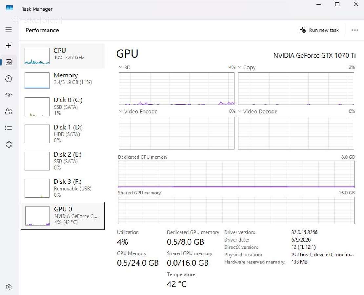Click the Video Decode graph area
Viewport: 364px width, 295px height.
click(296, 133)
